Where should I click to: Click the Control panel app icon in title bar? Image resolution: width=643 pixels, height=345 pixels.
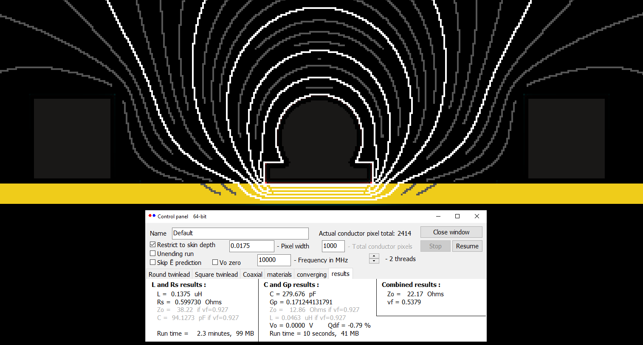(152, 216)
